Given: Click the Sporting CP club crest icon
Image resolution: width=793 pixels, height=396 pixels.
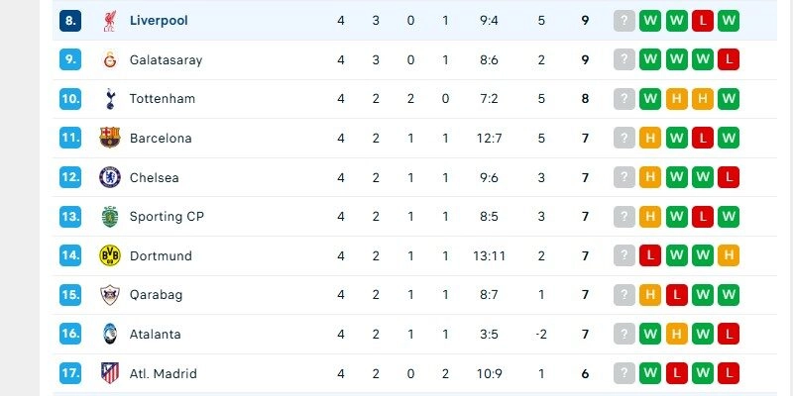Looking at the screenshot, I should coord(109,216).
